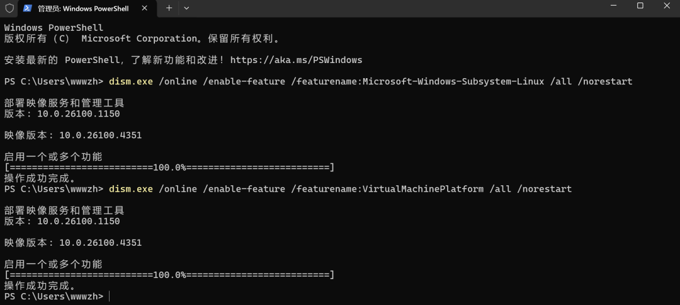The width and height of the screenshot is (680, 305).
Task: Close the terminal window
Action: [x=667, y=6]
